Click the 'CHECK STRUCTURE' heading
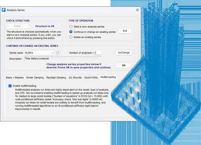Screen dimensions: 201x145 tap(18, 21)
